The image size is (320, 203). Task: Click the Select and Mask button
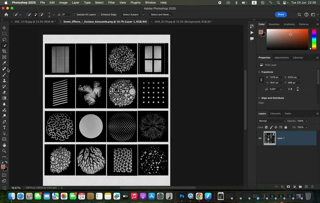coord(160,15)
